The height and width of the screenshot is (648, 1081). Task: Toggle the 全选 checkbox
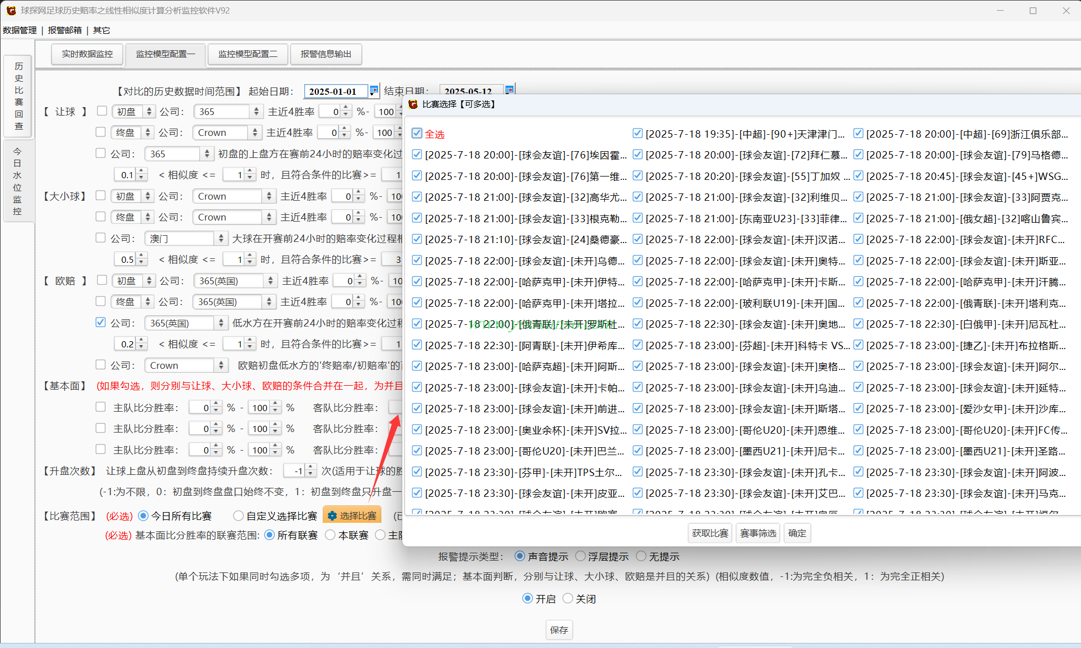pyautogui.click(x=417, y=133)
